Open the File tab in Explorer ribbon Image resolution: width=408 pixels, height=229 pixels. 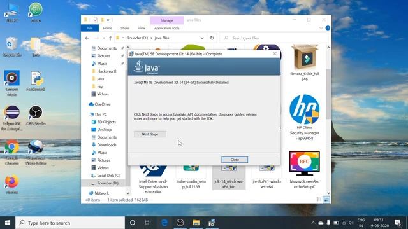[90, 28]
